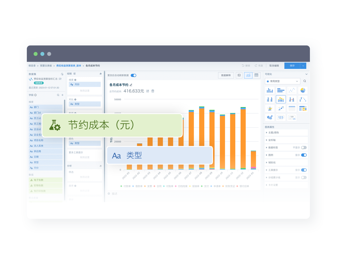Toggle 更改后自动刷新数据 switch
This screenshot has height=271, width=339.
pos(133,75)
